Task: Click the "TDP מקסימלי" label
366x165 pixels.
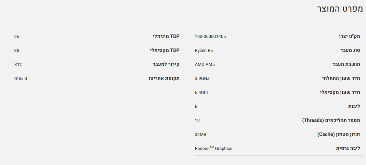Action: point(165,51)
